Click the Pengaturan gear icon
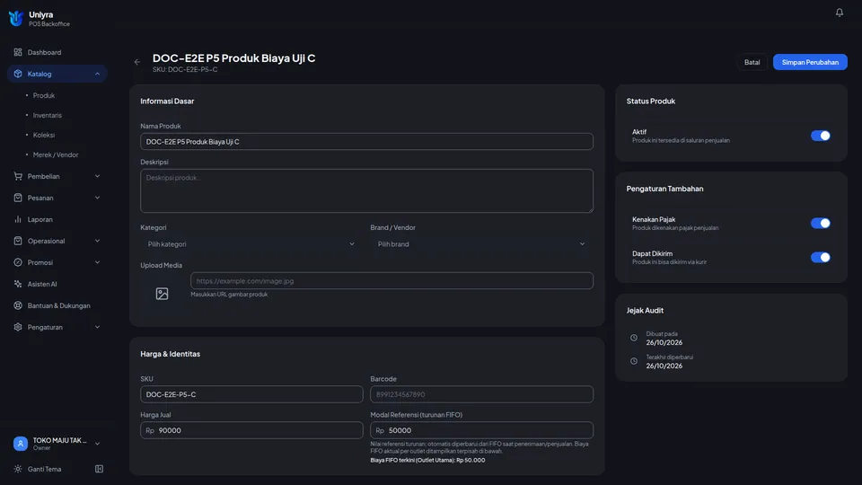This screenshot has width=862, height=485. [x=18, y=327]
